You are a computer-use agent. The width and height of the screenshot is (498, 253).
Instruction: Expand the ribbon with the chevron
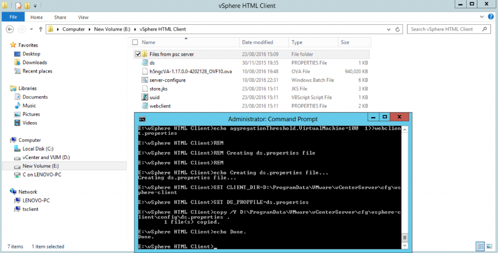(482, 17)
